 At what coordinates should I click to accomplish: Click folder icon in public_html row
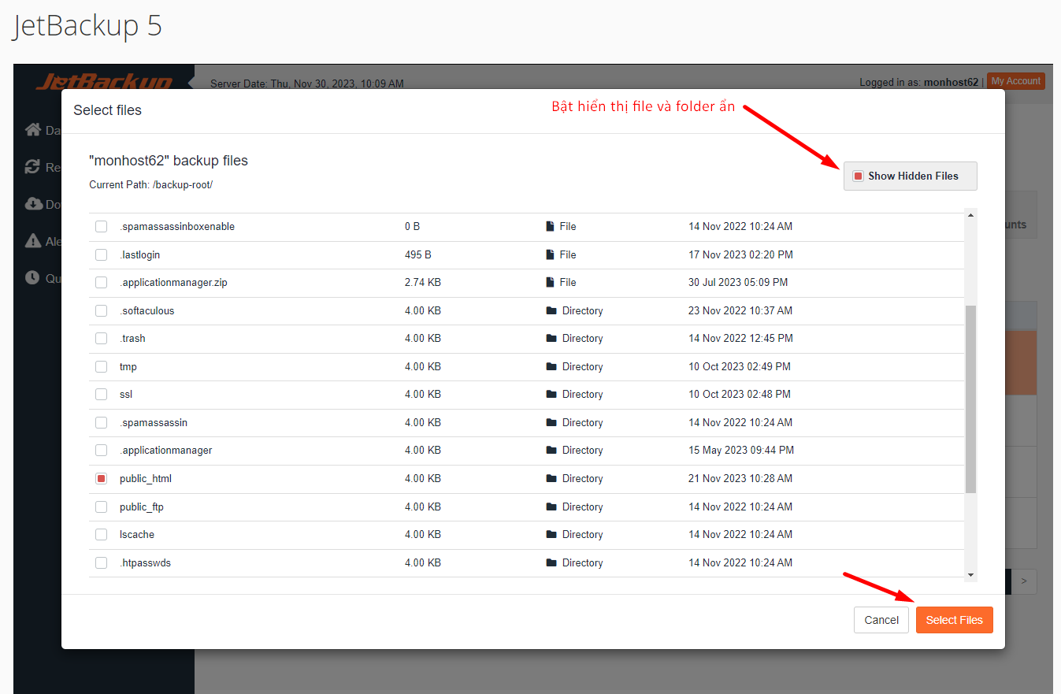tap(551, 478)
